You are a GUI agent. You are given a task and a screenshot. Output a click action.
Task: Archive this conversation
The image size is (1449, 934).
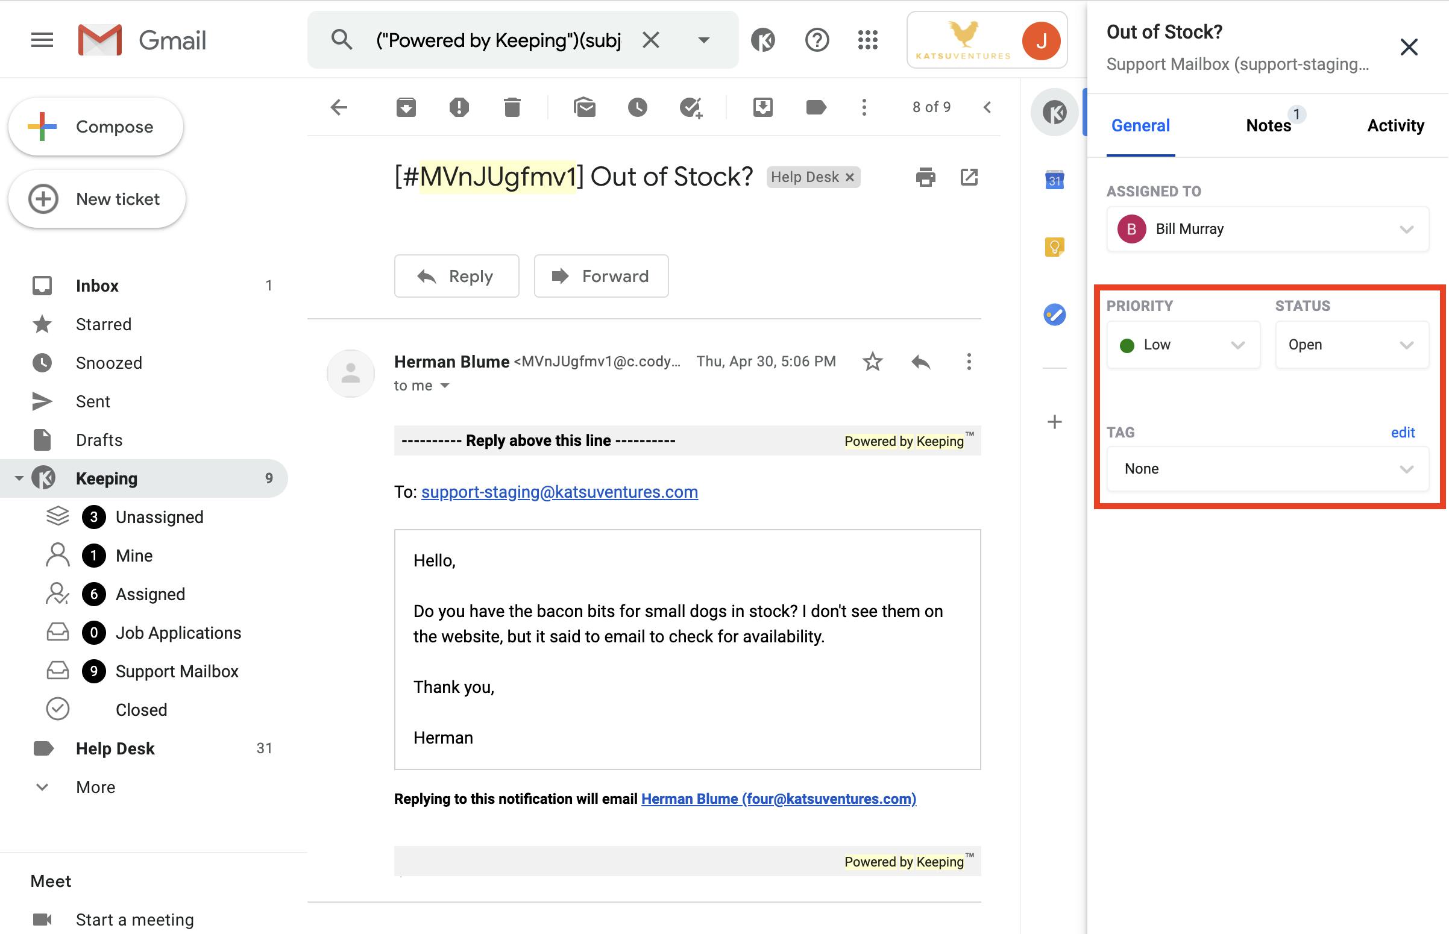(x=406, y=107)
